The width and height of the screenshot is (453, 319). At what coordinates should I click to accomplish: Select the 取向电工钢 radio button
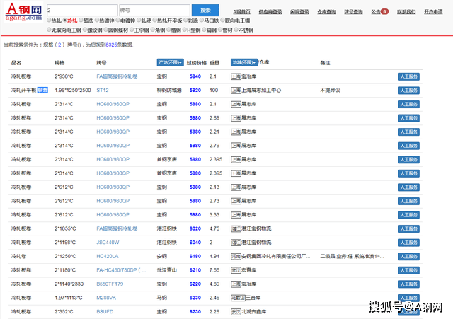click(x=222, y=21)
